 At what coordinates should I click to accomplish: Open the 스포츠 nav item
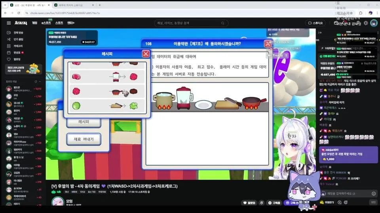point(59,23)
